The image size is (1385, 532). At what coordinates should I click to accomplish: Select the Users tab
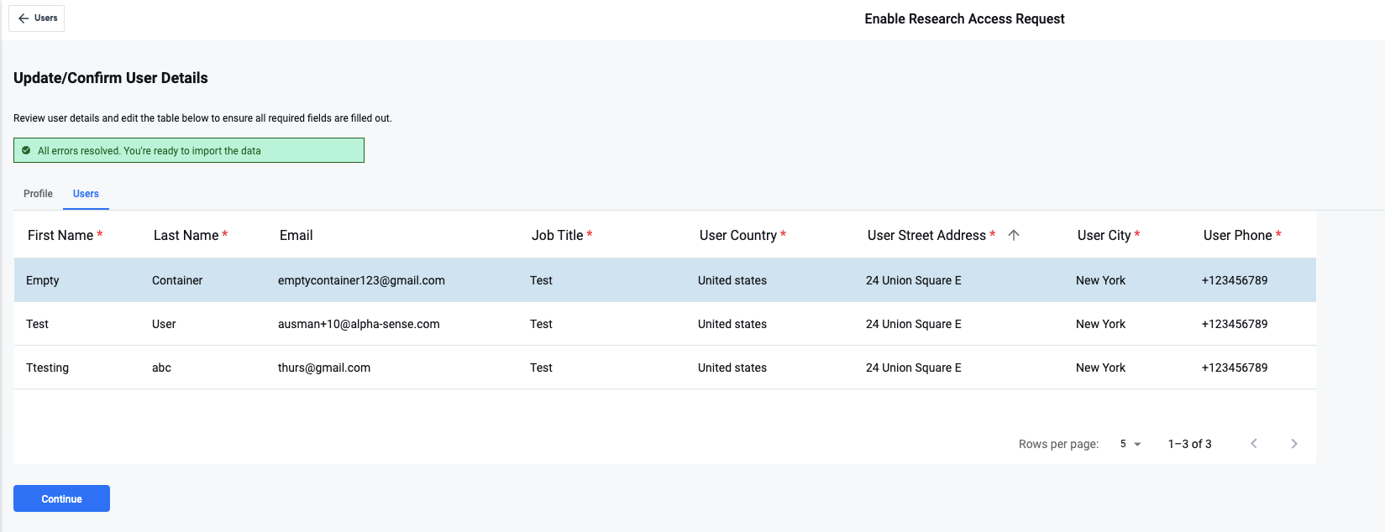[86, 194]
